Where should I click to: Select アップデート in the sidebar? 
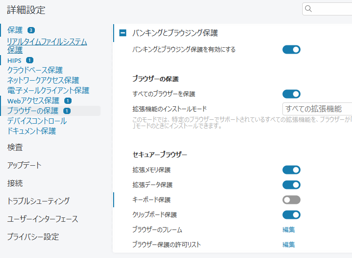coord(24,165)
